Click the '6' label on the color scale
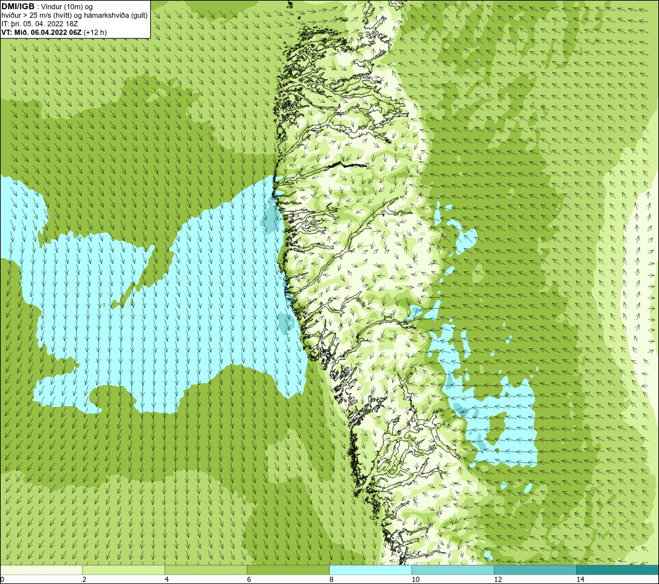659x584 pixels. [249, 579]
